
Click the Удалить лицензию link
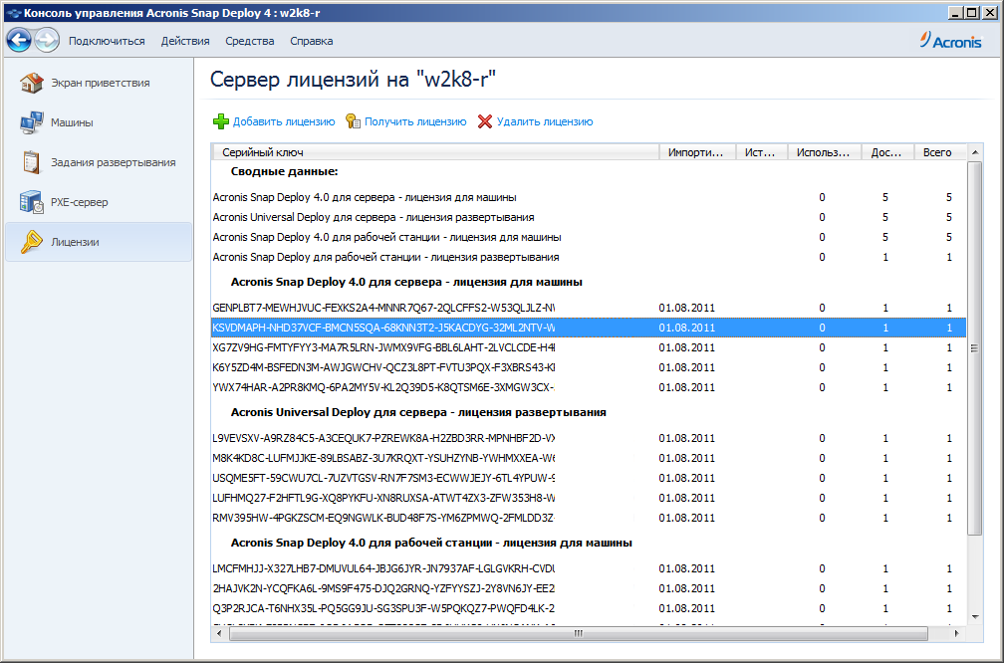click(x=545, y=121)
